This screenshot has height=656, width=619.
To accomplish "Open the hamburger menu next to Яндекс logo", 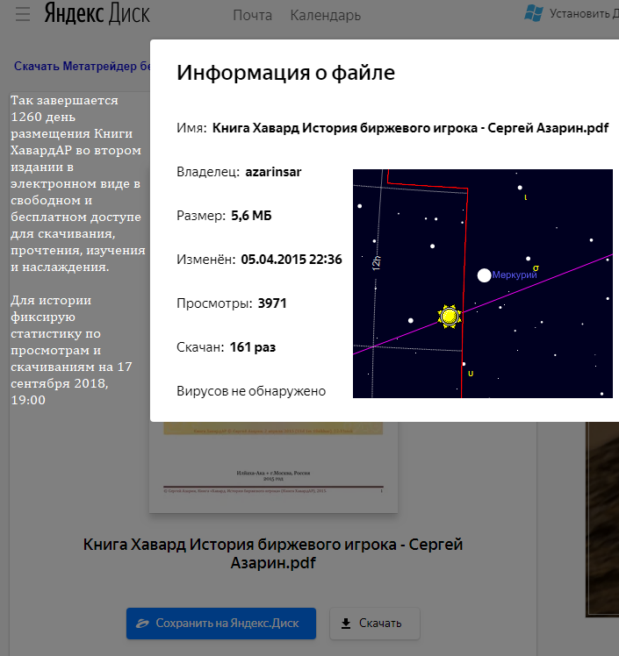I will (x=24, y=14).
